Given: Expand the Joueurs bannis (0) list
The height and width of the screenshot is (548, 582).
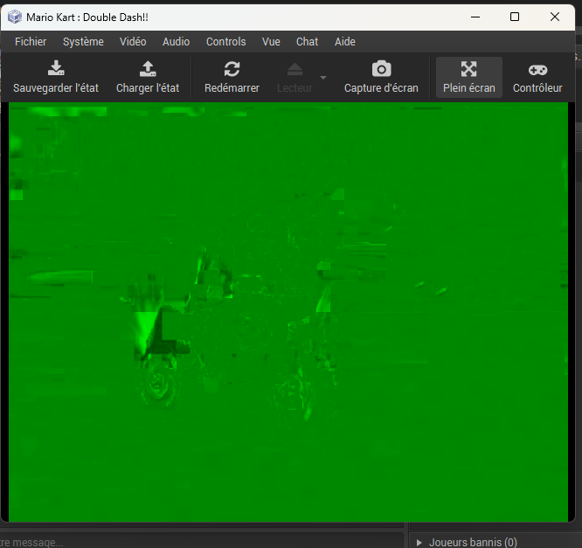Looking at the screenshot, I should 419,543.
